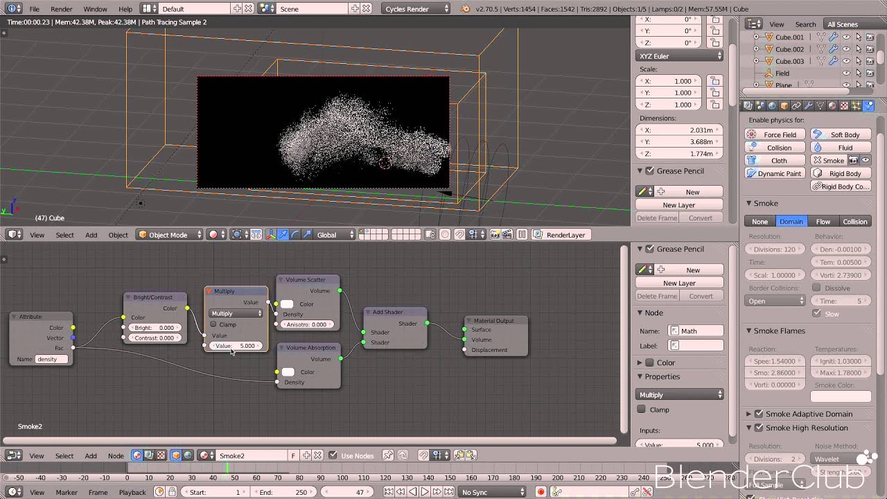This screenshot has width=887, height=499.
Task: Click the Force Field physics button
Action: [x=775, y=134]
